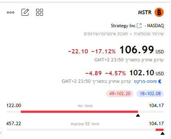171x139 pixels.
Task: Click the 106.99 USD last price
Action: (x=141, y=50)
